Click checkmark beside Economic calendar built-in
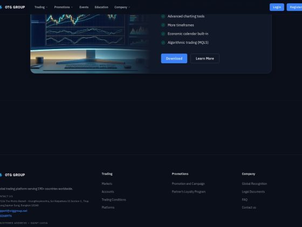302x227 pixels. pyautogui.click(x=163, y=34)
